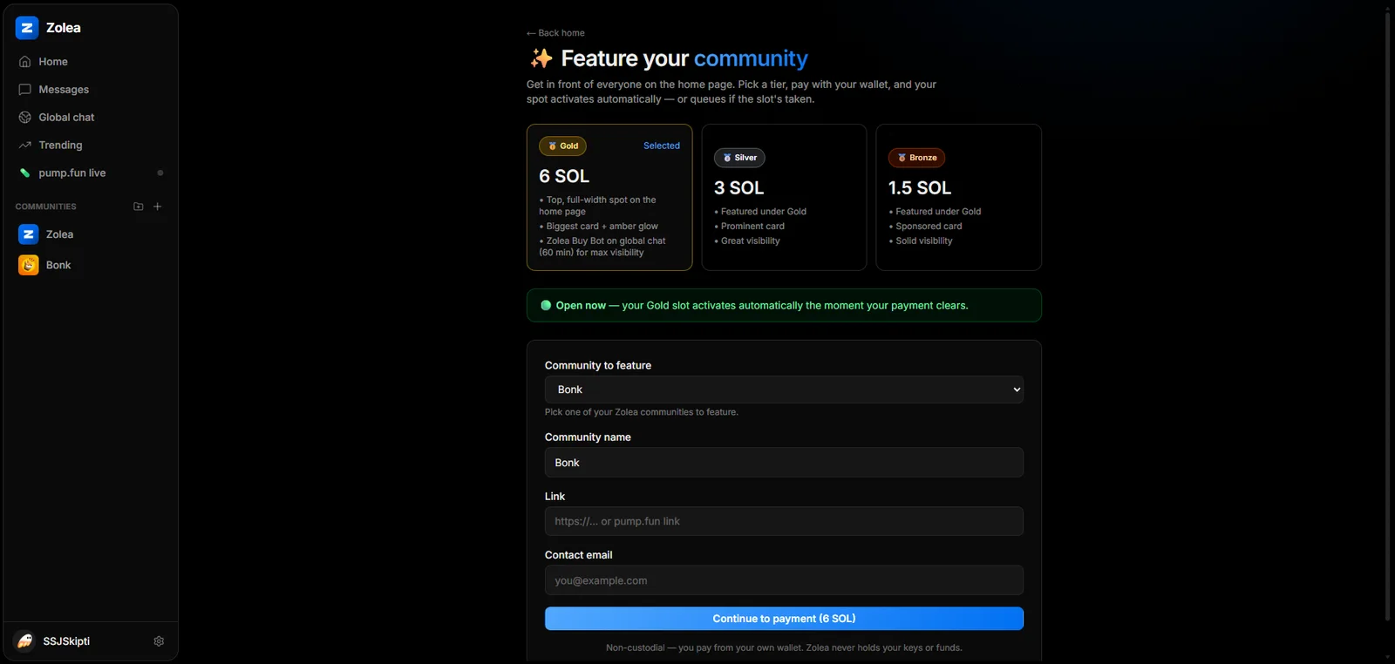Select the Silver 3 SOL tier card
The width and height of the screenshot is (1395, 664).
pyautogui.click(x=784, y=197)
